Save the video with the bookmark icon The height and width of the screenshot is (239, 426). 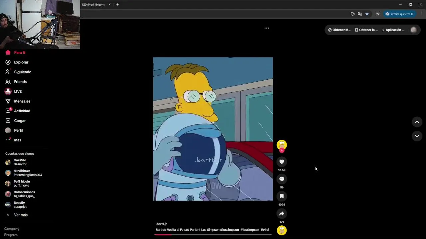[x=282, y=196]
